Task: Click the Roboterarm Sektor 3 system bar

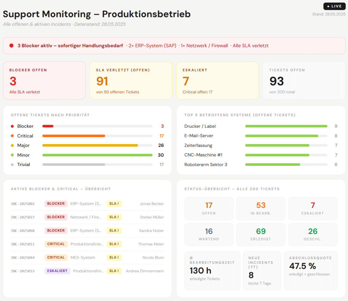Action: [x=286, y=165]
